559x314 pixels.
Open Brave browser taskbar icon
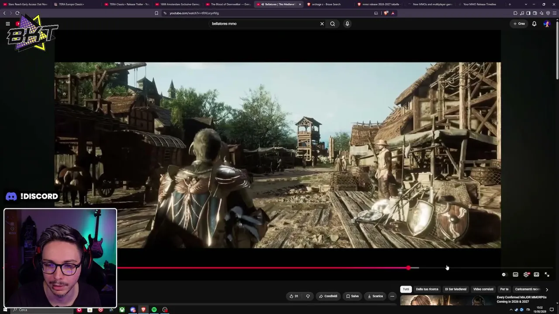pyautogui.click(x=143, y=310)
